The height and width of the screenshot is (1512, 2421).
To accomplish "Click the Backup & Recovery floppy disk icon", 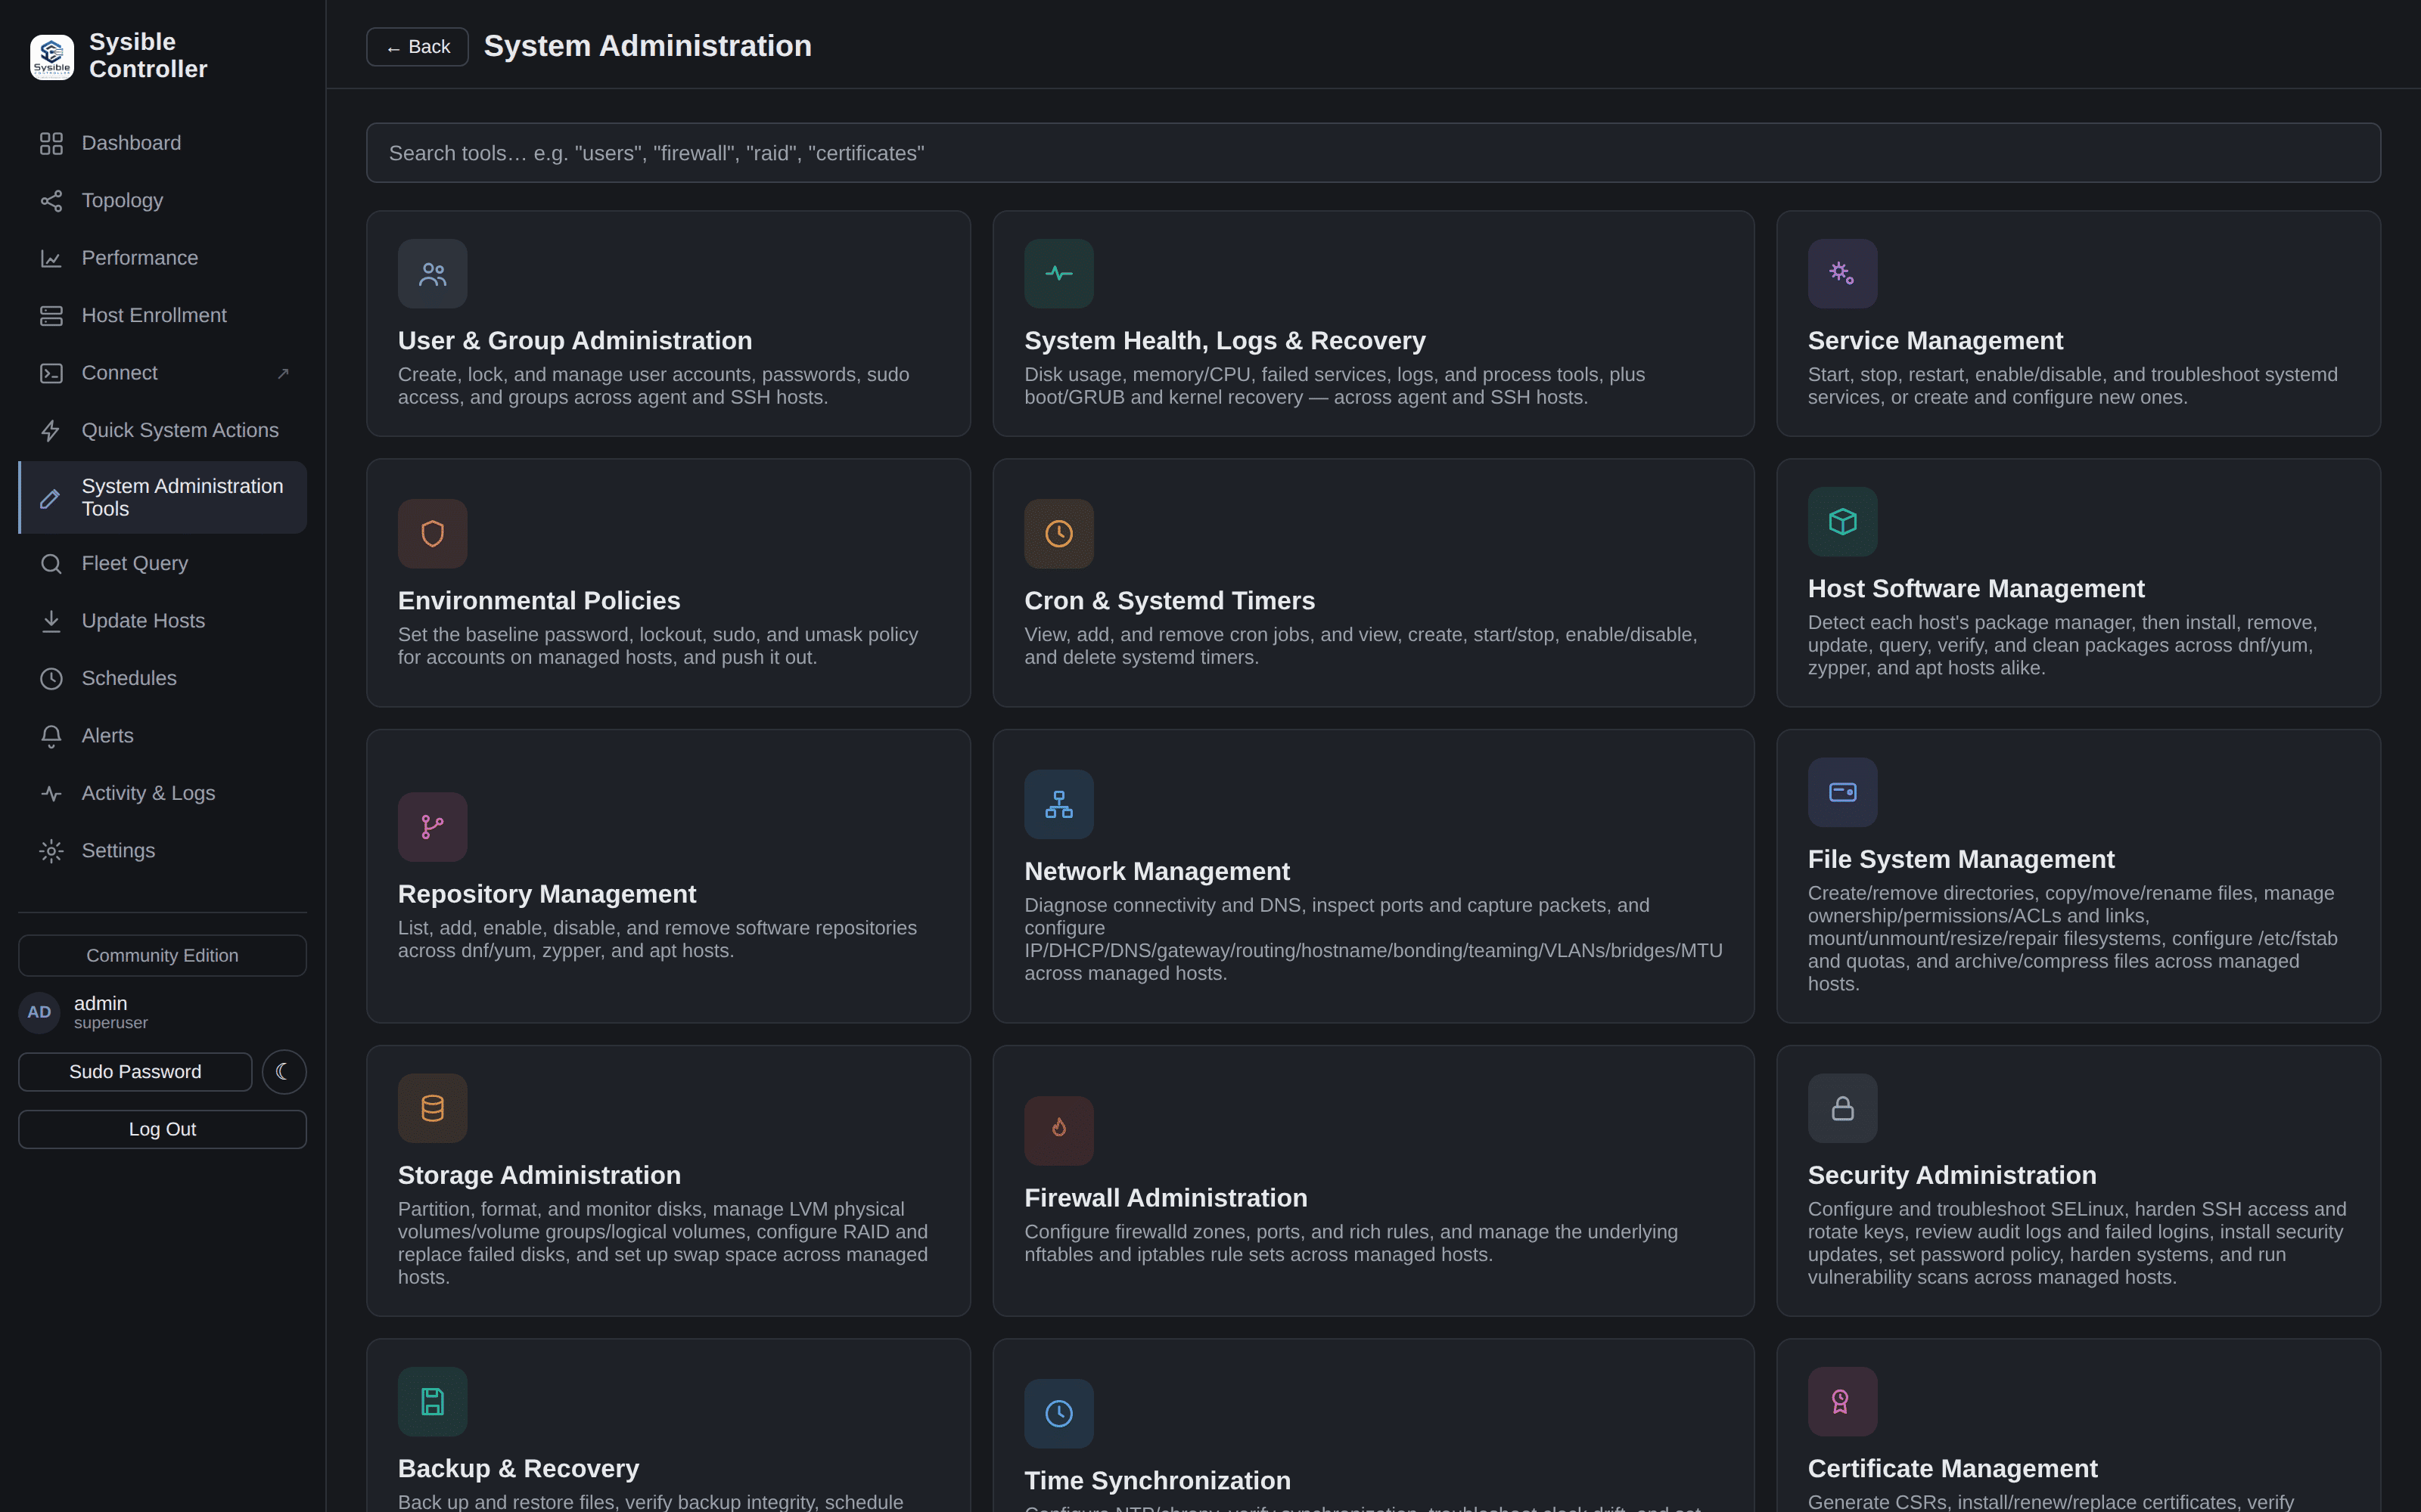I will tap(432, 1402).
